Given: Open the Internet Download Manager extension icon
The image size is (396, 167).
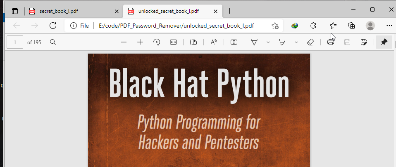Looking at the screenshot, I should point(294,26).
